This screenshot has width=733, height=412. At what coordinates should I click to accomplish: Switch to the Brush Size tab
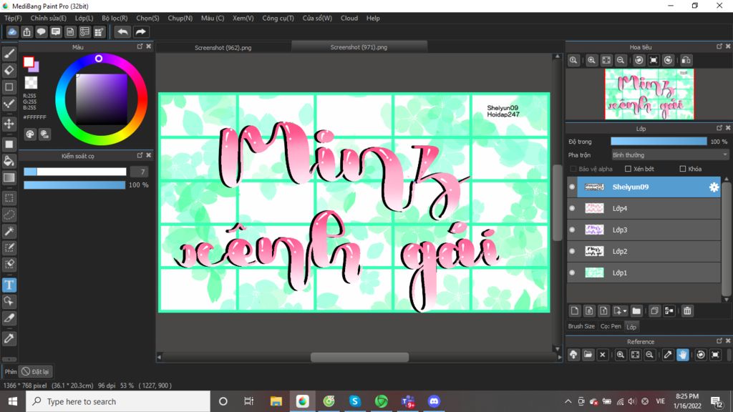tap(581, 326)
